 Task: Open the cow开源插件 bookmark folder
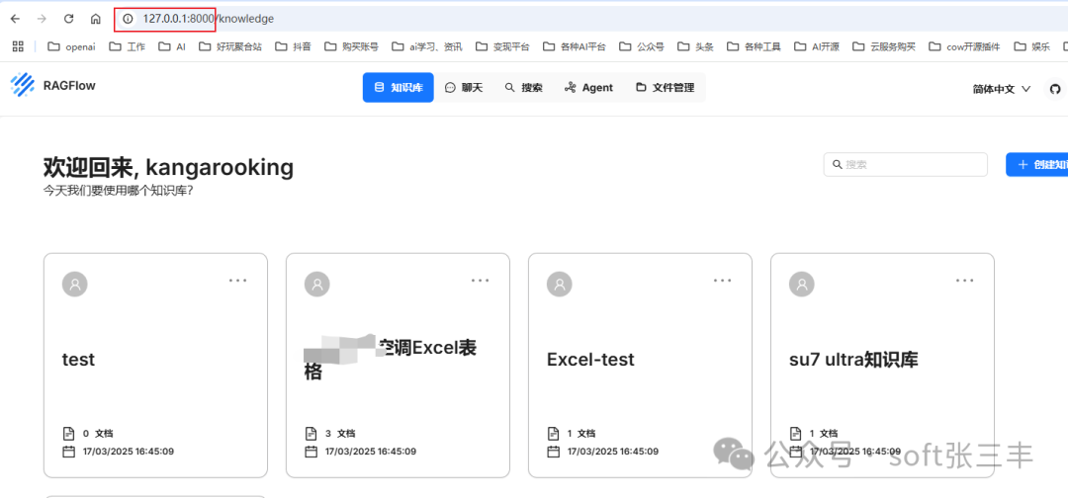point(964,47)
